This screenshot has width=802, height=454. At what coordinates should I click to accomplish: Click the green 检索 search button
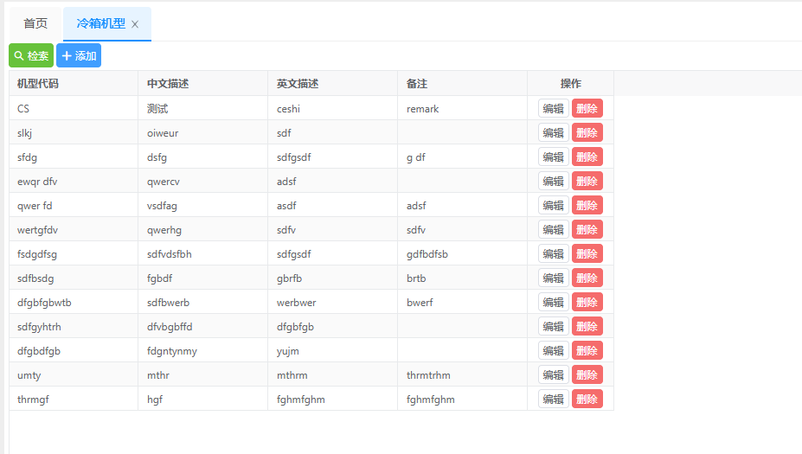[31, 56]
